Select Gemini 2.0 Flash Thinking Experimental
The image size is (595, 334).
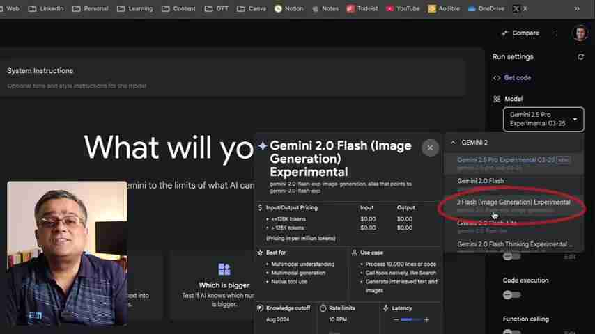point(513,245)
